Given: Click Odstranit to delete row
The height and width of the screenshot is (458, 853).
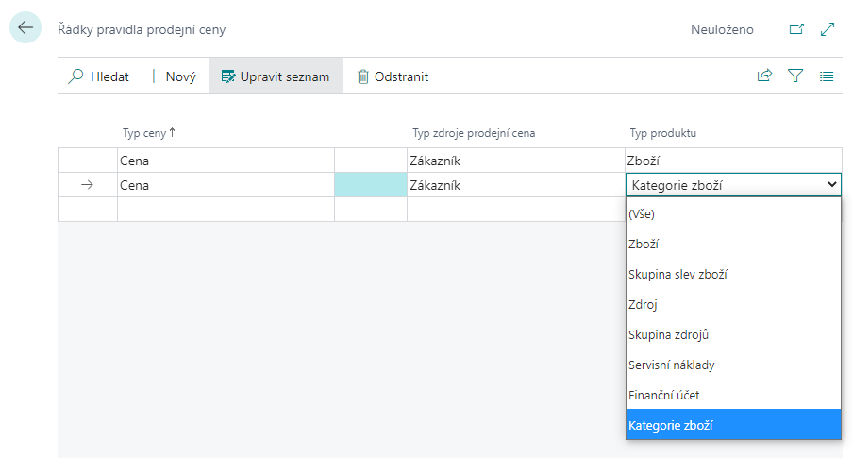Looking at the screenshot, I should coord(393,76).
